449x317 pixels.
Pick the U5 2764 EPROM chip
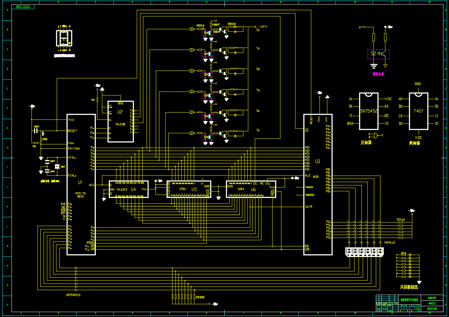coord(189,189)
